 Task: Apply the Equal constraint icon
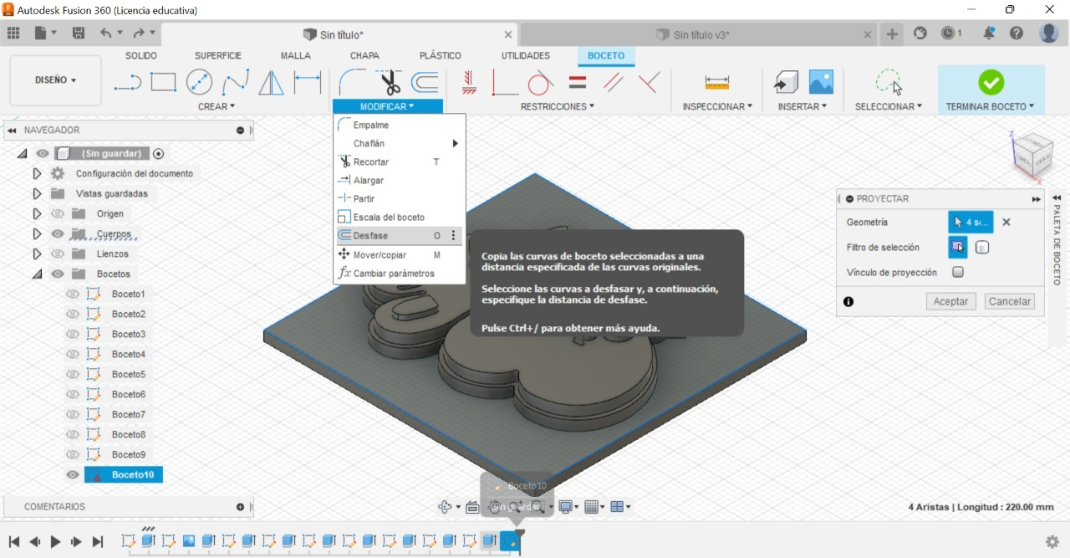click(x=578, y=82)
